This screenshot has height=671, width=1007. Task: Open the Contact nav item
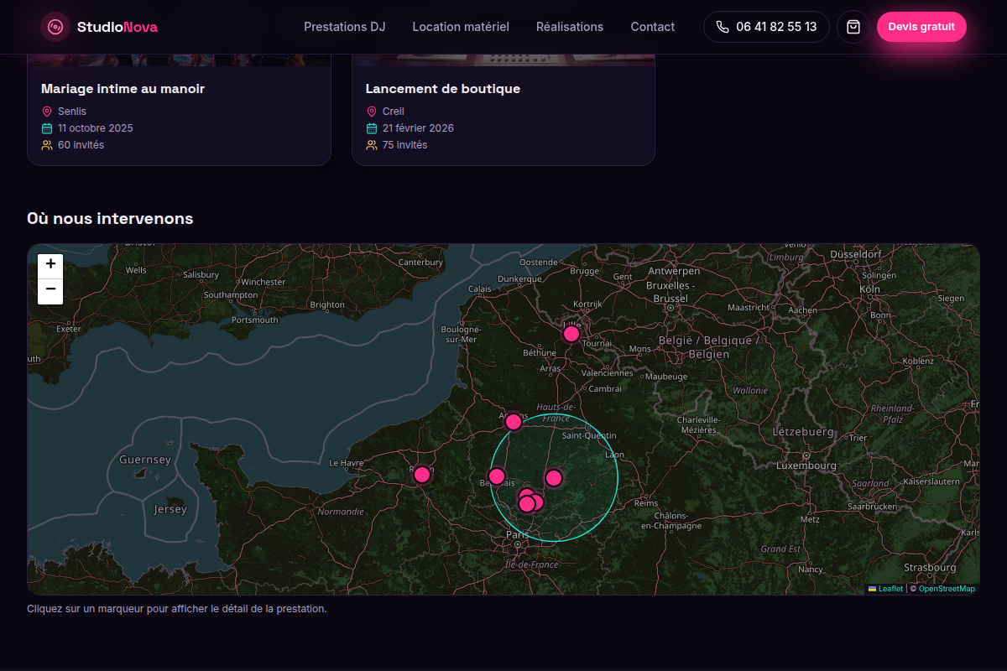point(653,27)
